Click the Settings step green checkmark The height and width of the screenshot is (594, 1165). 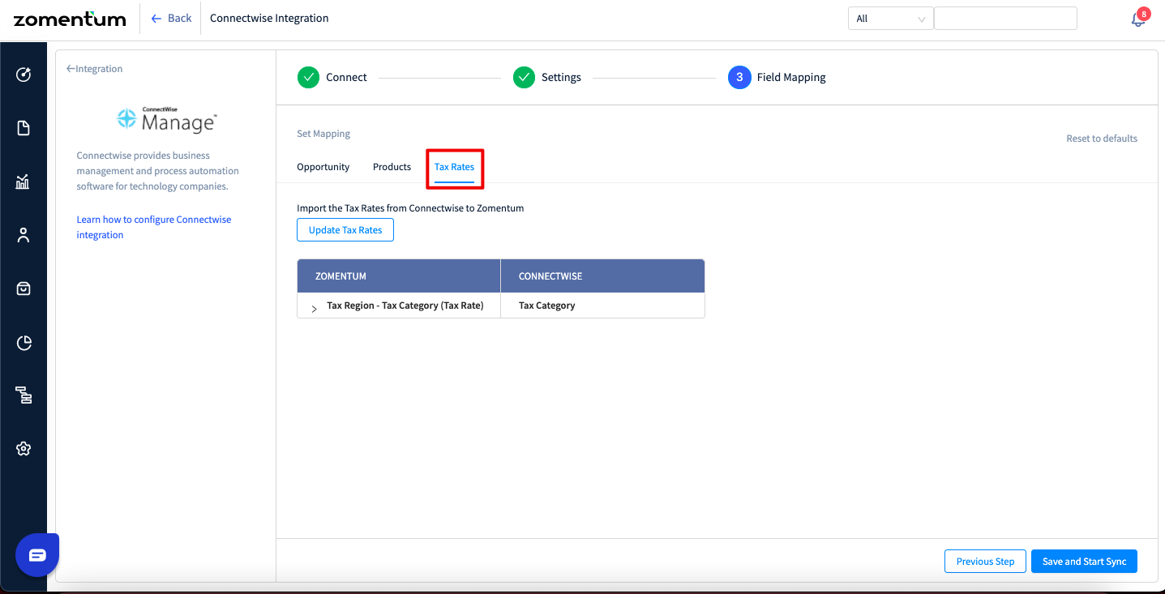[524, 78]
